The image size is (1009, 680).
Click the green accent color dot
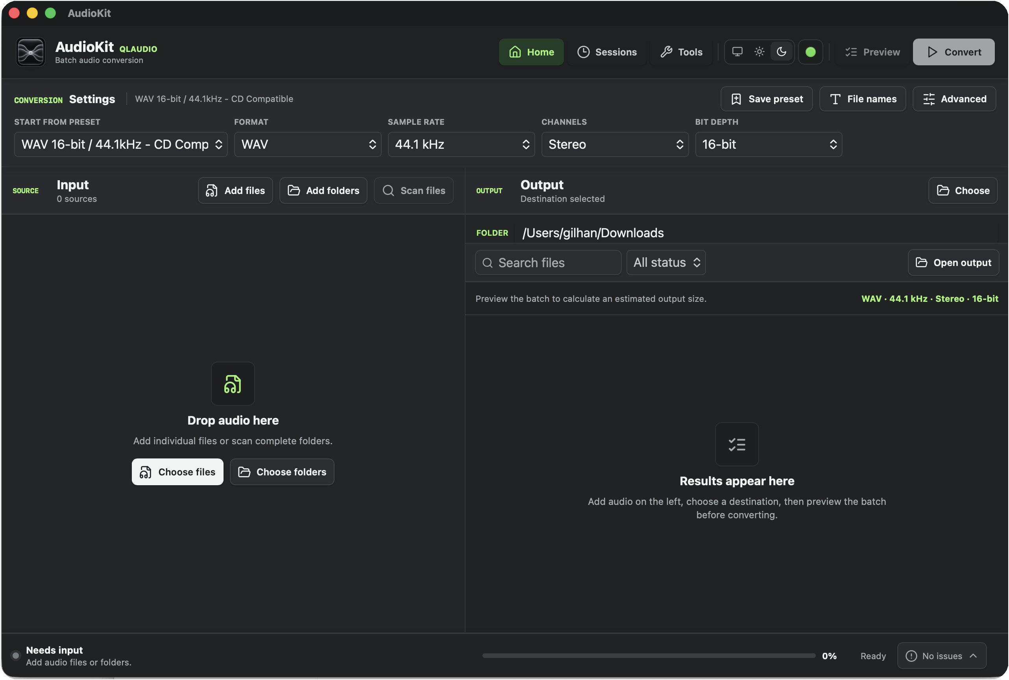(810, 52)
